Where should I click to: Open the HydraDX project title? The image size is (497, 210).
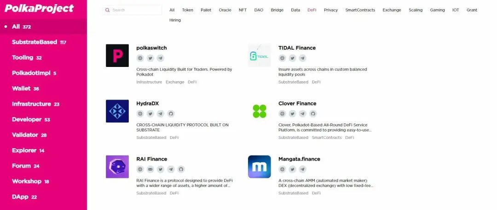[x=147, y=104]
